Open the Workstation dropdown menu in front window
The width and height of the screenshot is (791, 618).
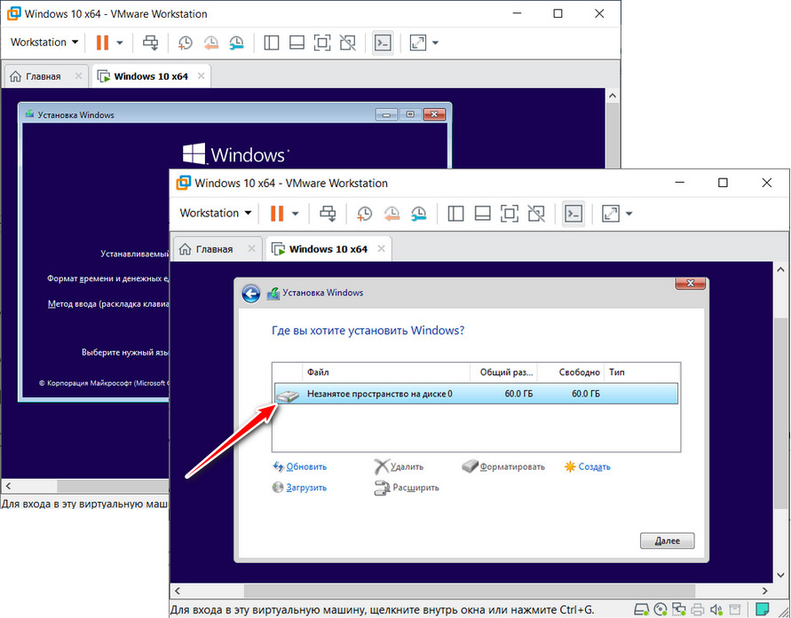(x=216, y=213)
